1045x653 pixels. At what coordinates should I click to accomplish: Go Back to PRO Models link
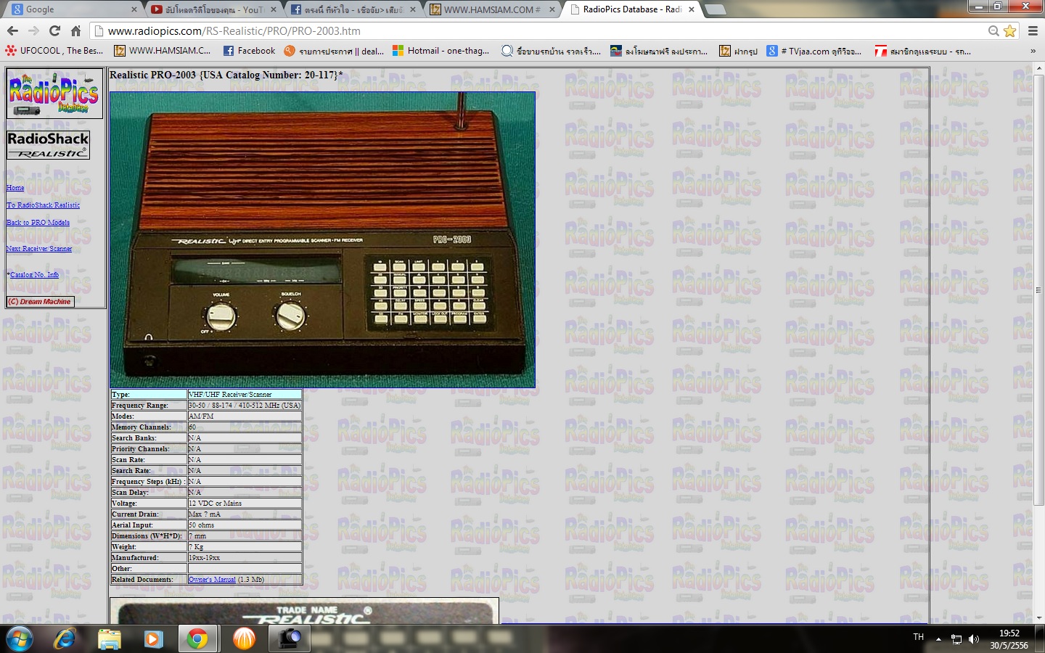pos(38,223)
